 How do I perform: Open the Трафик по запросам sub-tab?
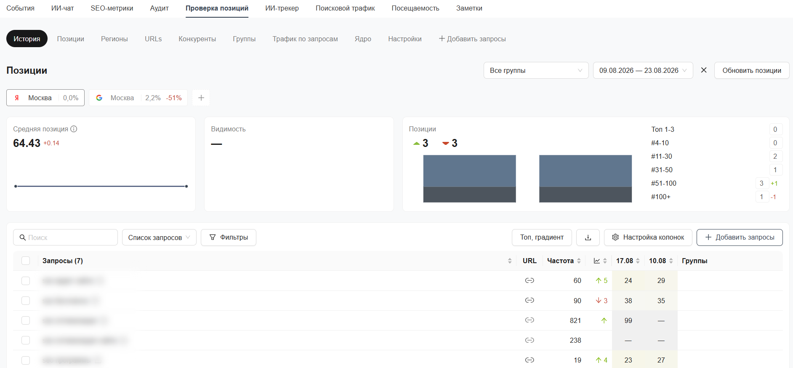coord(305,39)
